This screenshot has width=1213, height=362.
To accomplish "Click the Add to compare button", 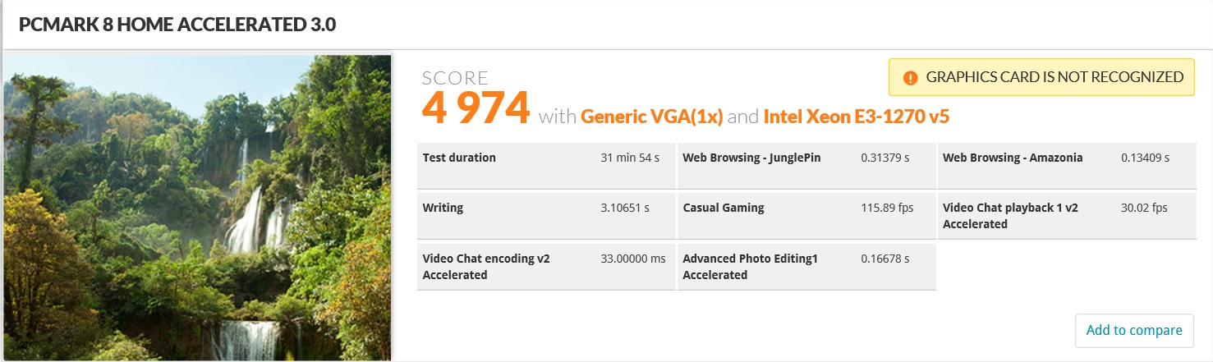I will 1133,330.
